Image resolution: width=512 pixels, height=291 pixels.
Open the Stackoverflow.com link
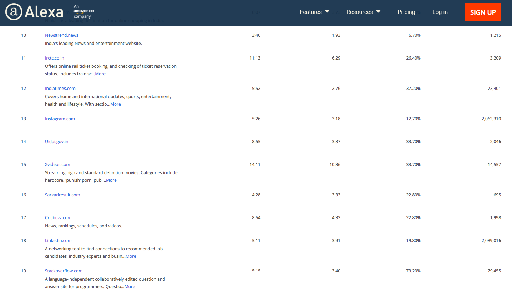coord(64,271)
